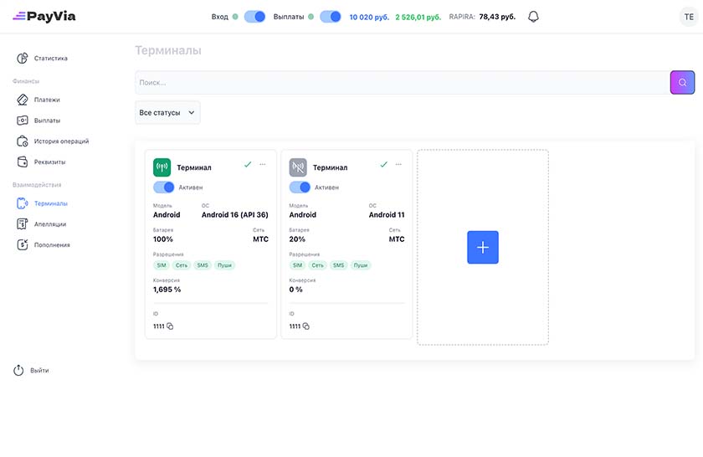This screenshot has height=457, width=703.
Task: Open the TE user avatar
Action: (x=689, y=17)
